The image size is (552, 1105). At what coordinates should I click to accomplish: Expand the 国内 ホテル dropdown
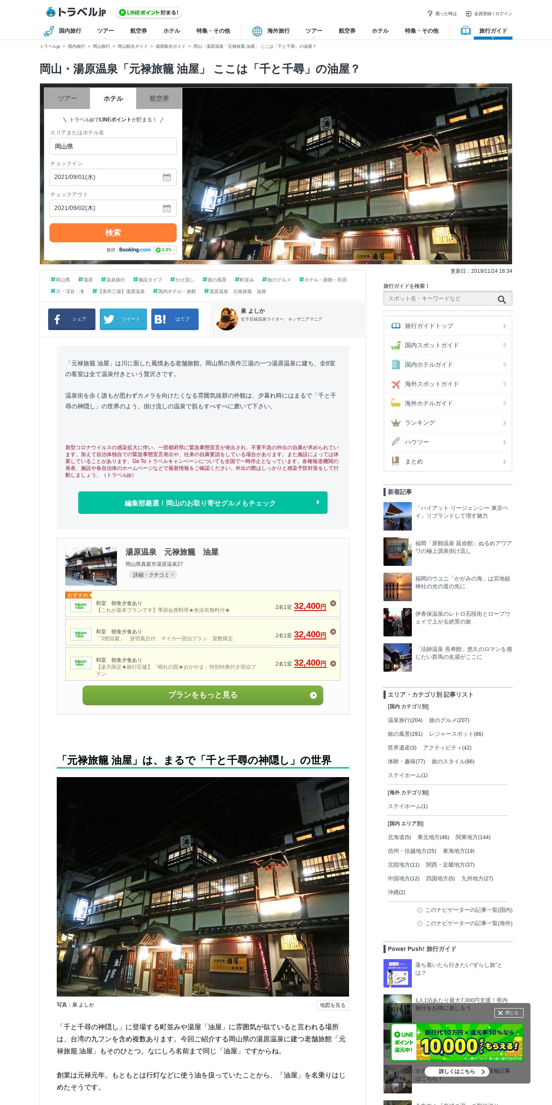click(x=172, y=32)
